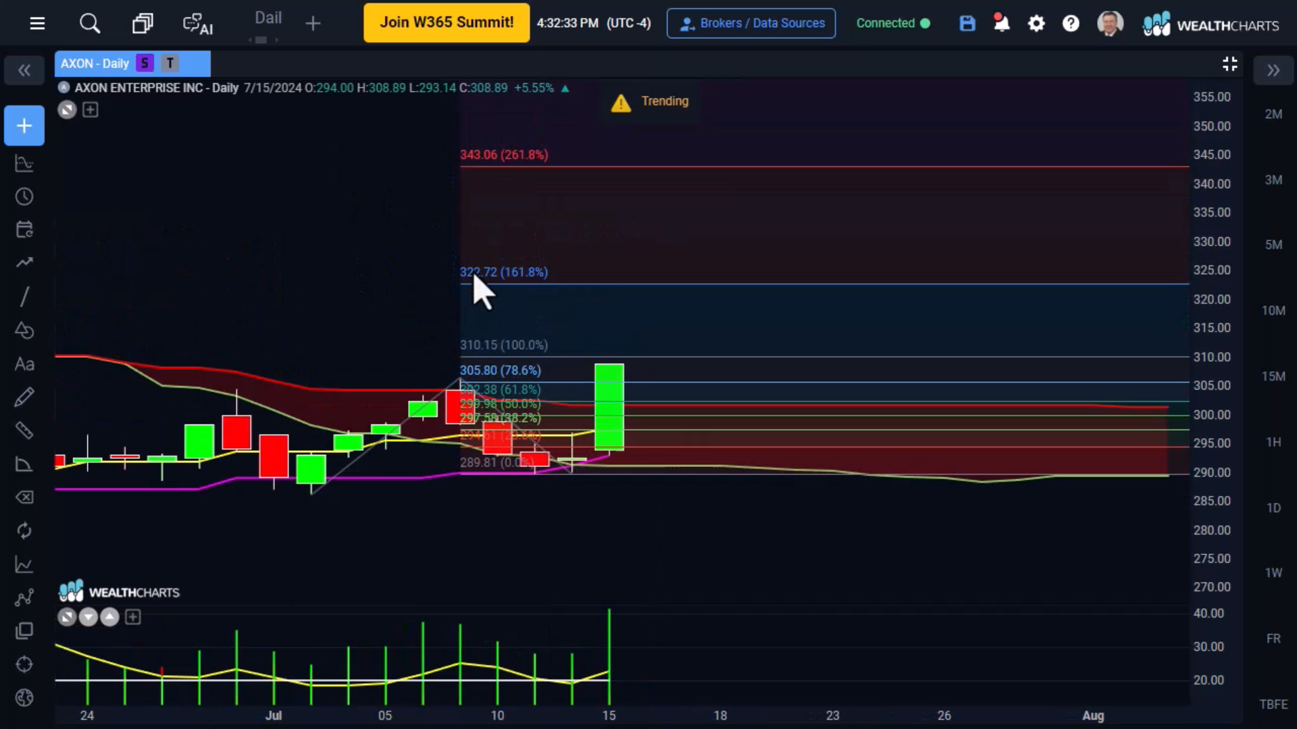The width and height of the screenshot is (1297, 729).
Task: Switch to 1H timeframe
Action: click(1273, 442)
